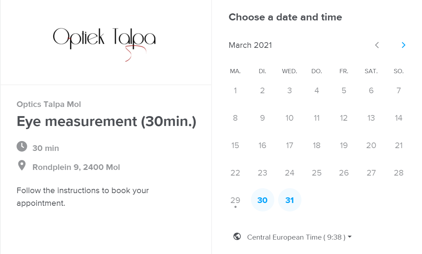Expand timezone list via caret arrow
This screenshot has height=254, width=422.
[x=350, y=237]
